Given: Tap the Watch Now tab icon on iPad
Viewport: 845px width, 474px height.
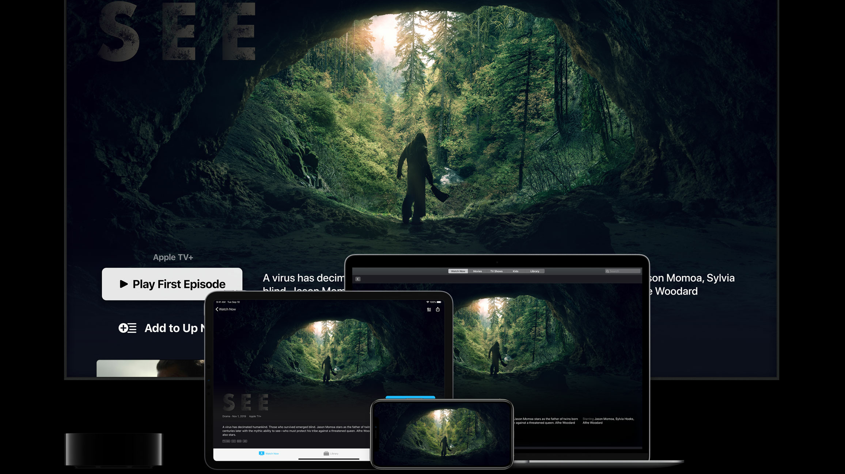Looking at the screenshot, I should [x=261, y=453].
